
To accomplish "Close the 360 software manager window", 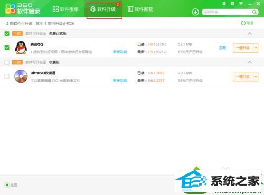I will (258, 4).
